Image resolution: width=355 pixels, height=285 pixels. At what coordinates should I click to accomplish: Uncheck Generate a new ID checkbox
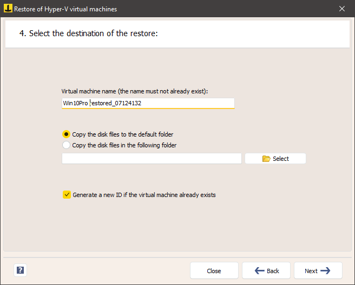[x=67, y=195]
